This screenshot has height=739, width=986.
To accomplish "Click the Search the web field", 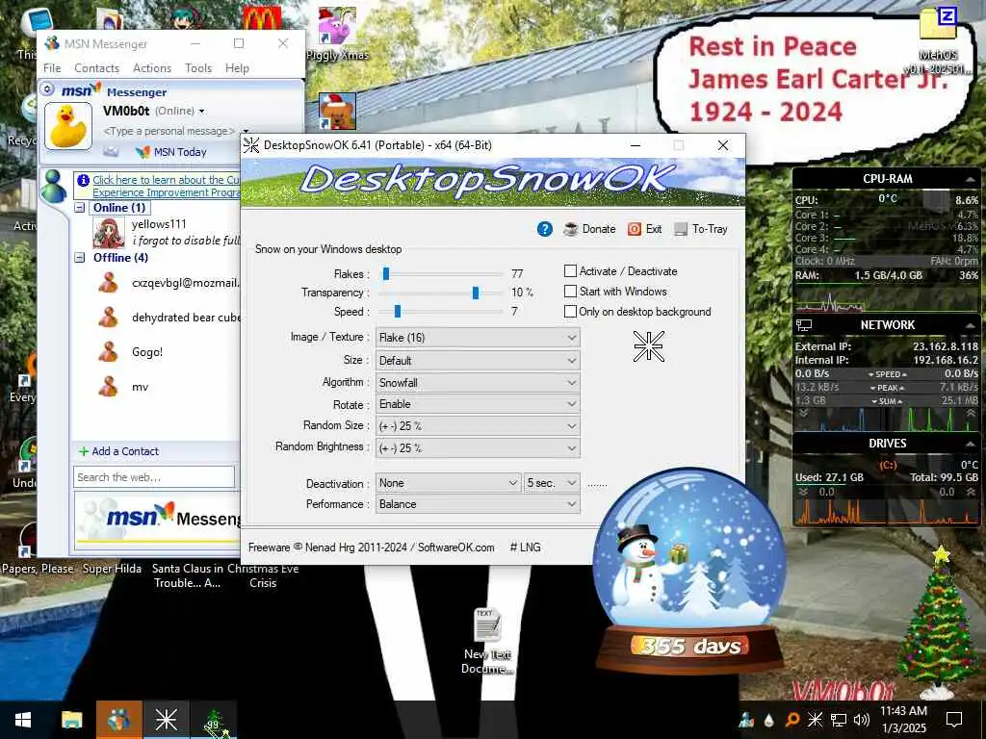I will [x=154, y=477].
